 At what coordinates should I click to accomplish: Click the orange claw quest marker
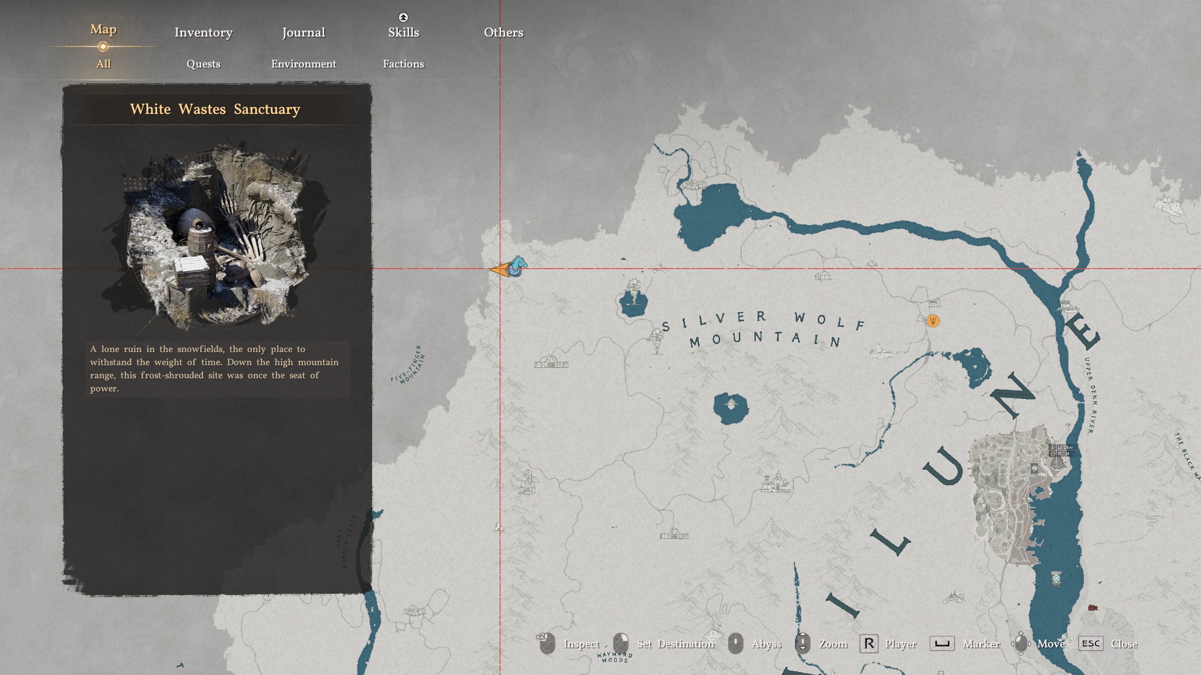[933, 321]
